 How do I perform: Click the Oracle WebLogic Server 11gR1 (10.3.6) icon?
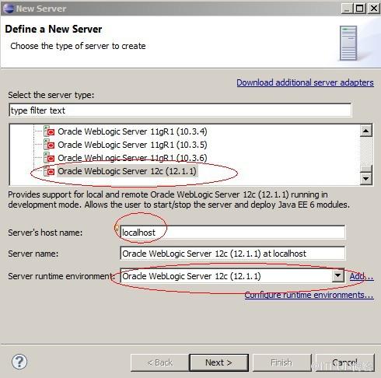click(x=49, y=158)
